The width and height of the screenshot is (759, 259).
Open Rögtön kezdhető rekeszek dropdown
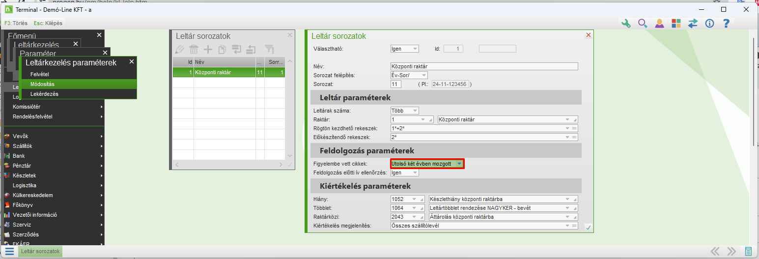tap(568, 128)
